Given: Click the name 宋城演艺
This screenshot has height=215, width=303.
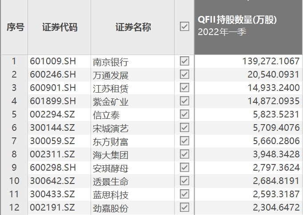Looking at the screenshot, I should pos(111,129).
